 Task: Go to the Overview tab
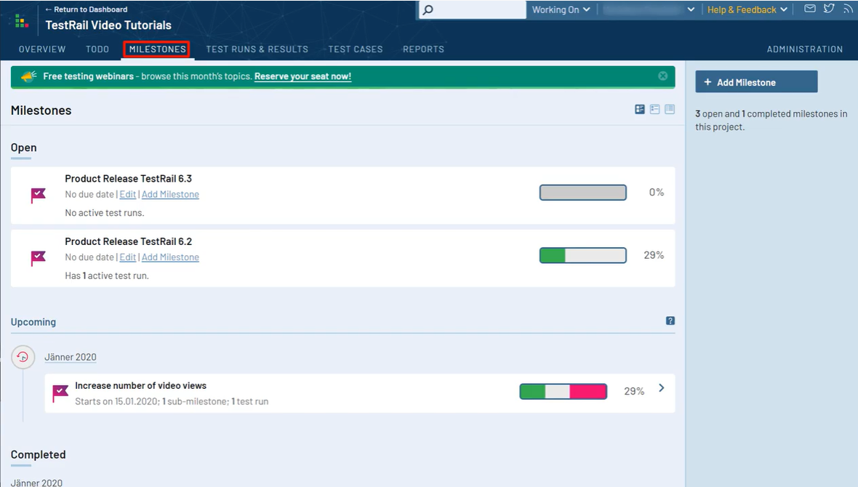pos(42,49)
